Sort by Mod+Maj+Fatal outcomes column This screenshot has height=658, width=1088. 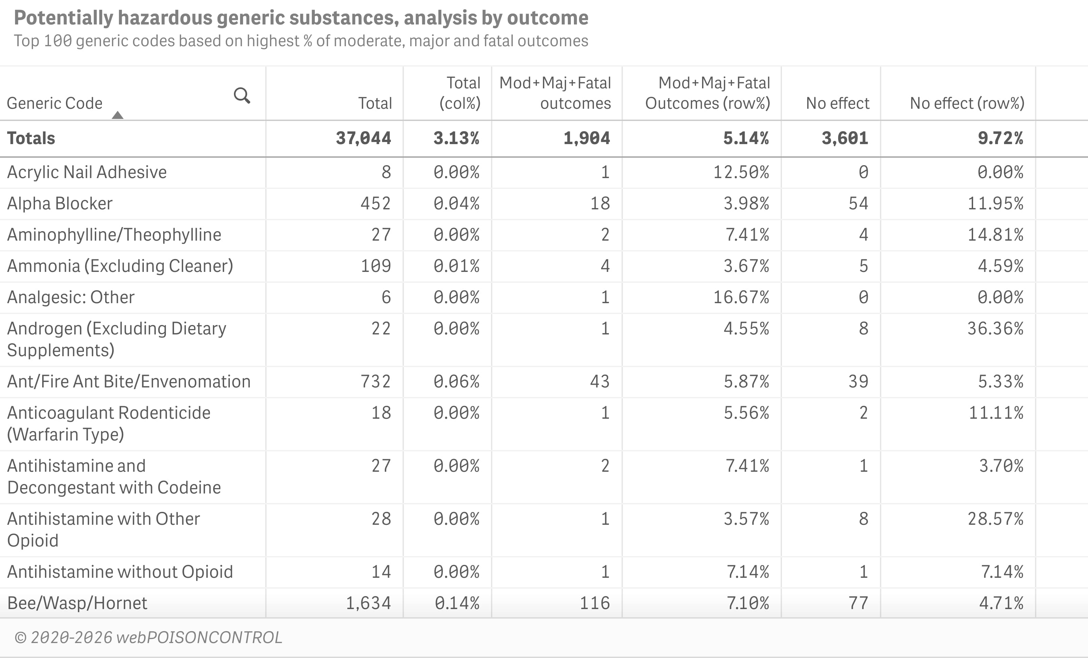point(556,93)
